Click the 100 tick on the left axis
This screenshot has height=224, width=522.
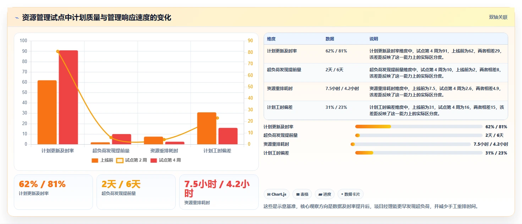tap(23, 41)
